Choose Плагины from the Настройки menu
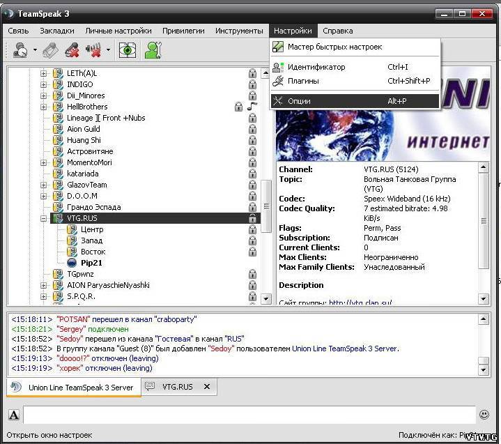 coord(355,81)
